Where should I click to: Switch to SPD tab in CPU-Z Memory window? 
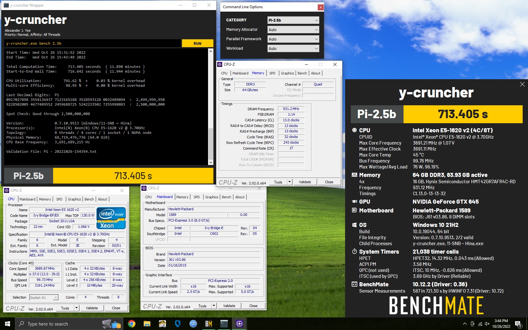272,73
